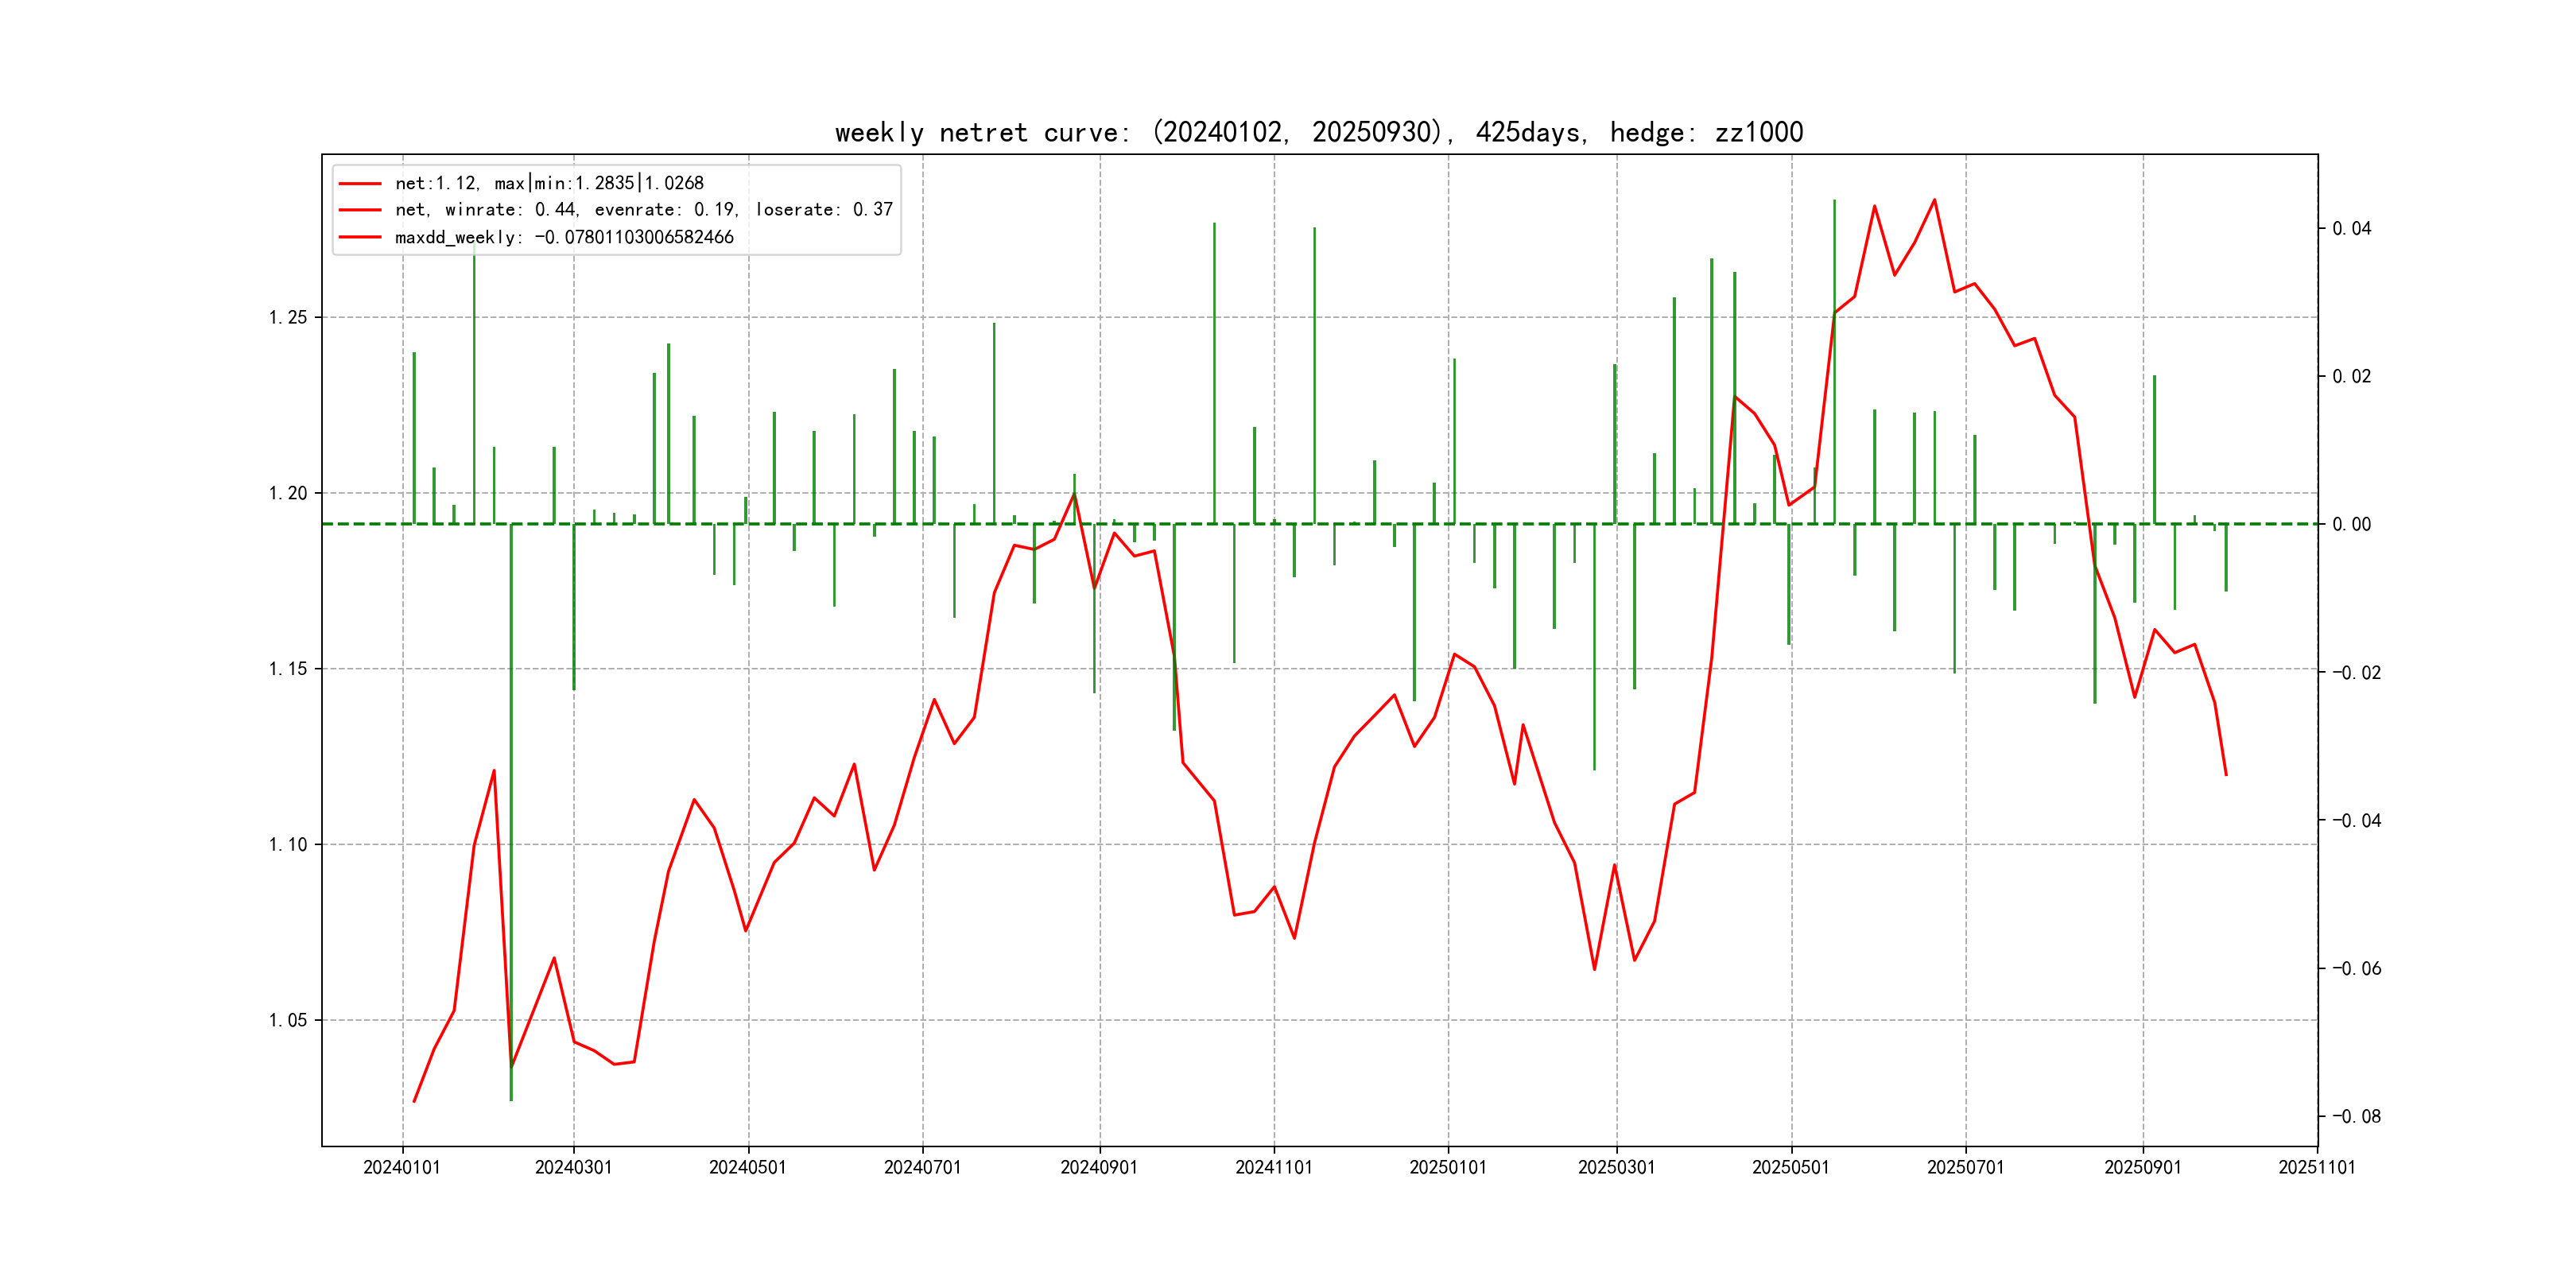The width and height of the screenshot is (2576, 1288).
Task: Click the -0.08 right axis tick label
Action: (x=2356, y=1116)
